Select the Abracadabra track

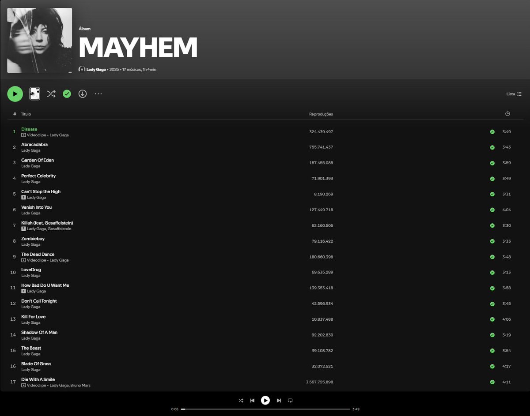point(34,145)
